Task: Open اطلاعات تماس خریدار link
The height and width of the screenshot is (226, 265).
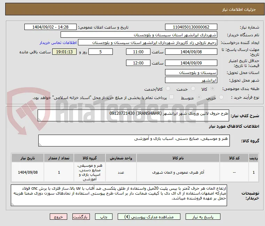Action: pos(58,43)
